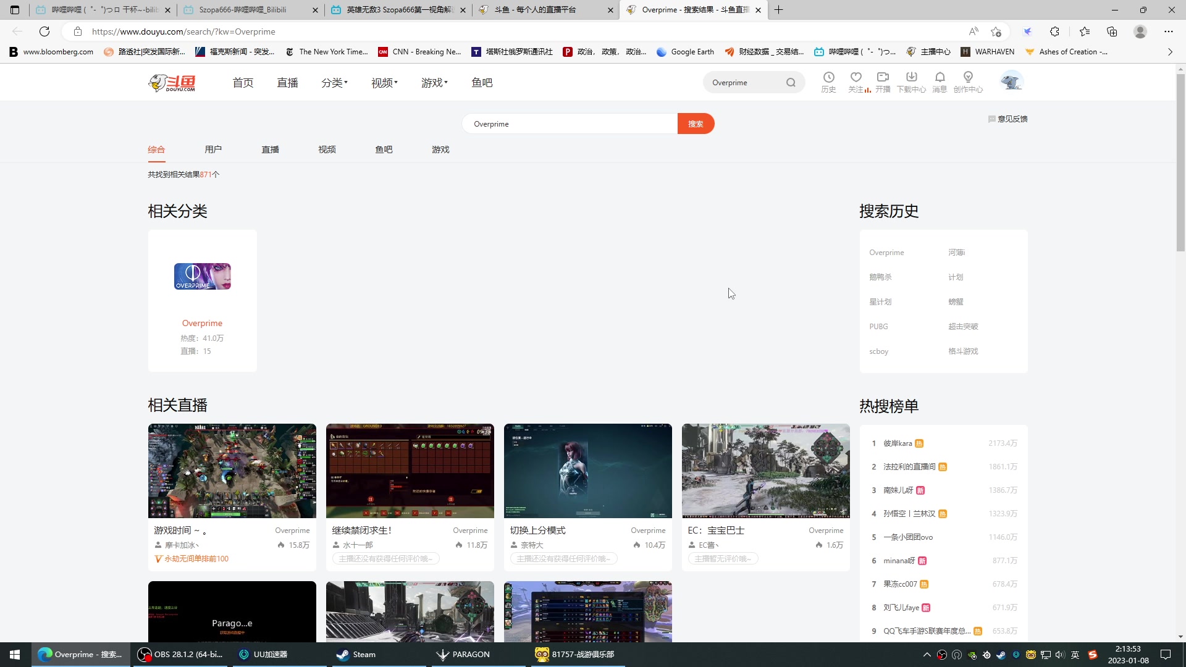Viewport: 1186px width, 667px height.
Task: Open Edge settings and more menu
Action: point(1168,31)
